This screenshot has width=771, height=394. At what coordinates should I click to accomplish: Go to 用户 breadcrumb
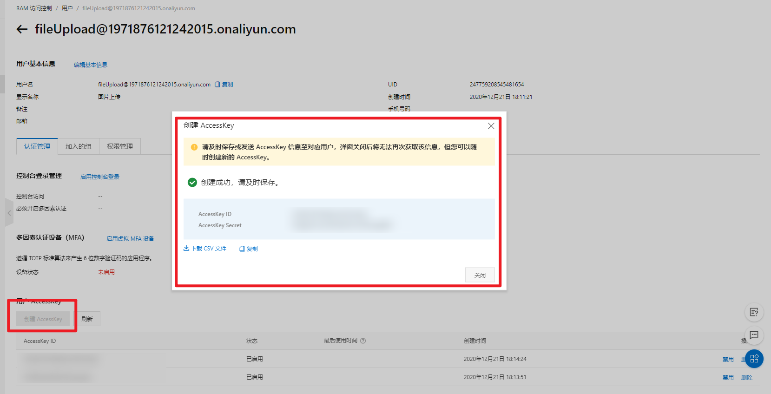tap(67, 8)
